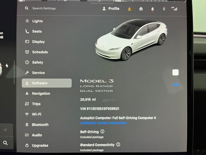Open the garage HomeLink icon
The height and width of the screenshot is (155, 206).
click(141, 9)
